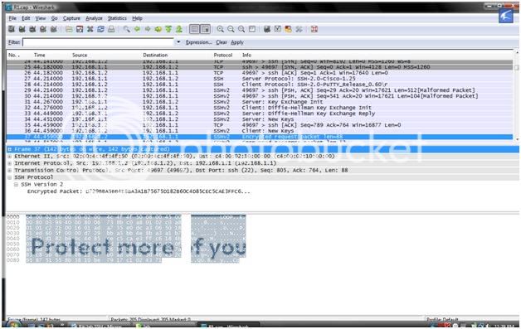Viewport: 521px width, 329px height.
Task: Sort by the No. column header
Action: coord(13,56)
